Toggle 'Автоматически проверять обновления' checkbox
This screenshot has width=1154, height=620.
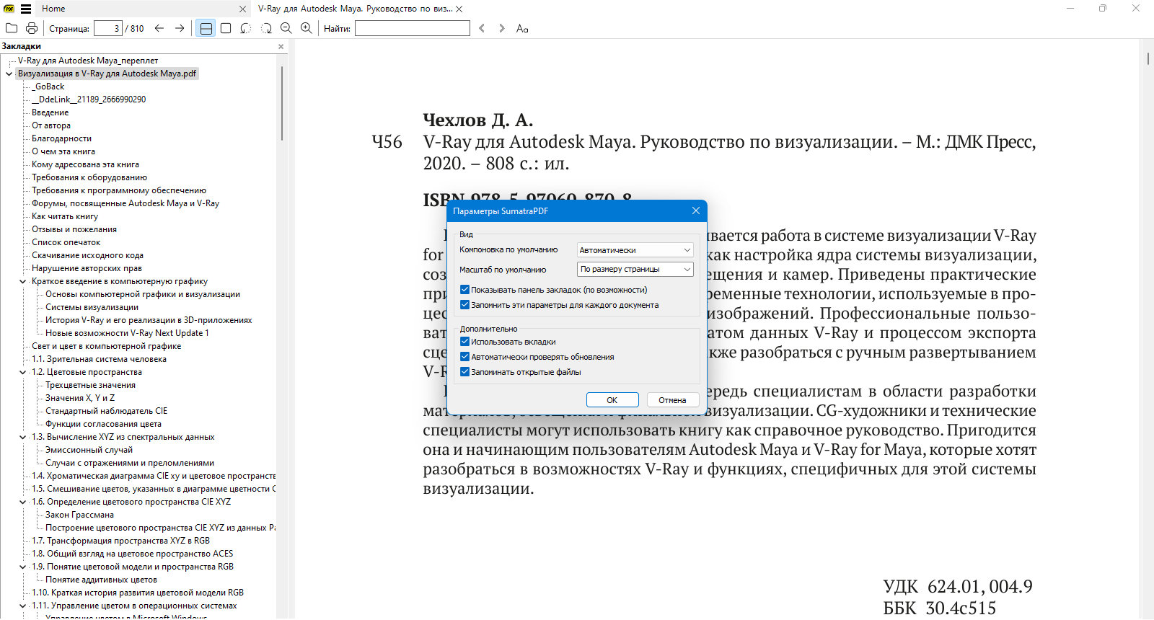pos(464,357)
